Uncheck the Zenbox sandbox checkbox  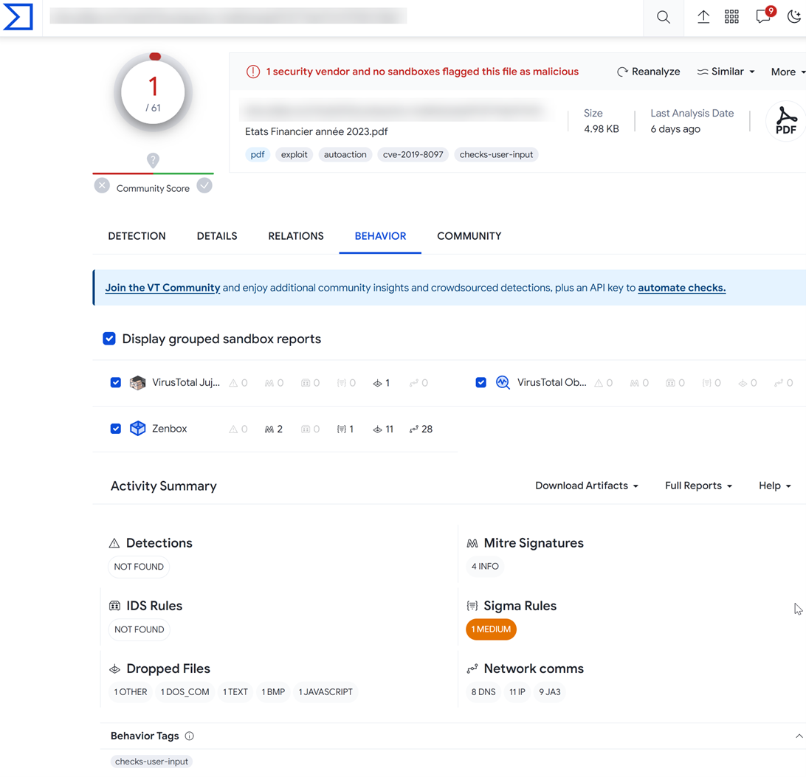pyautogui.click(x=116, y=429)
